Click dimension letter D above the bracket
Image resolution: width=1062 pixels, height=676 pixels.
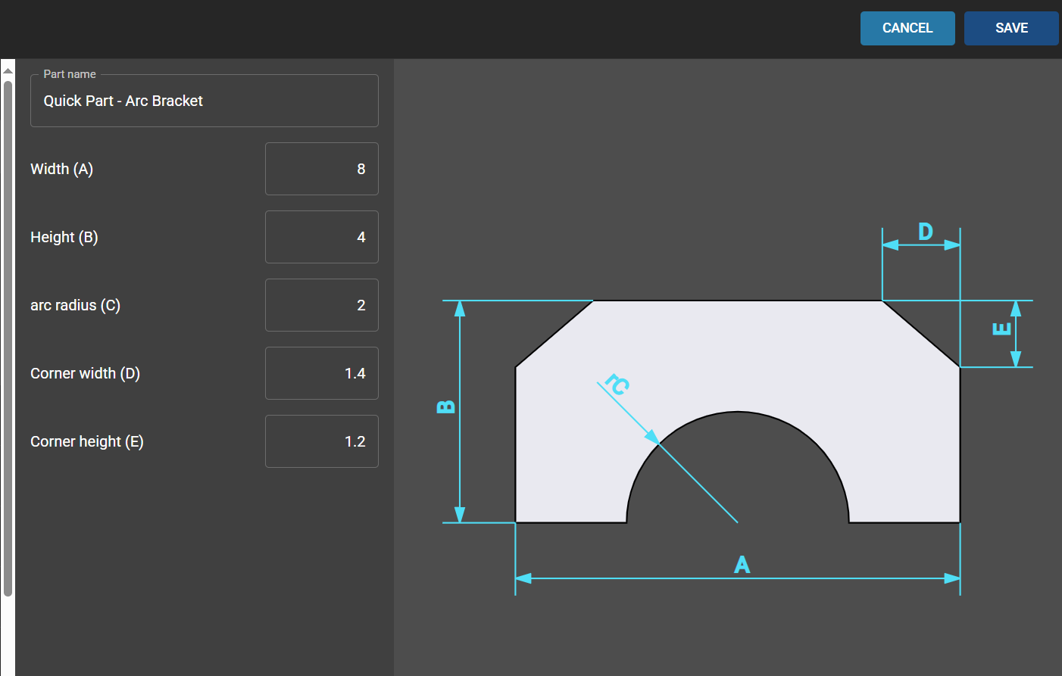point(925,232)
